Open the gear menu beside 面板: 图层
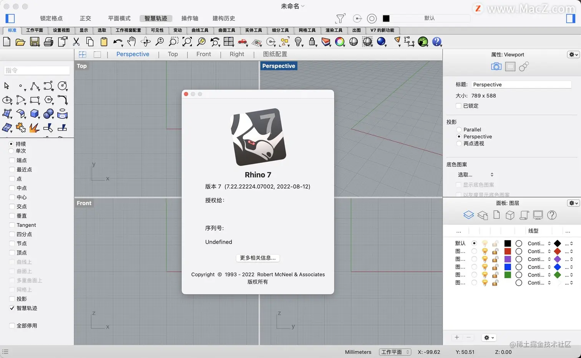The height and width of the screenshot is (358, 581). (573, 203)
